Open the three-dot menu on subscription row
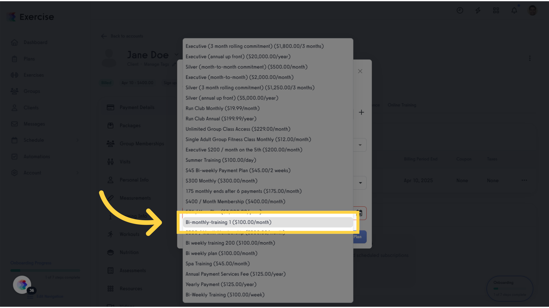This screenshot has height=308, width=549. coord(524,180)
